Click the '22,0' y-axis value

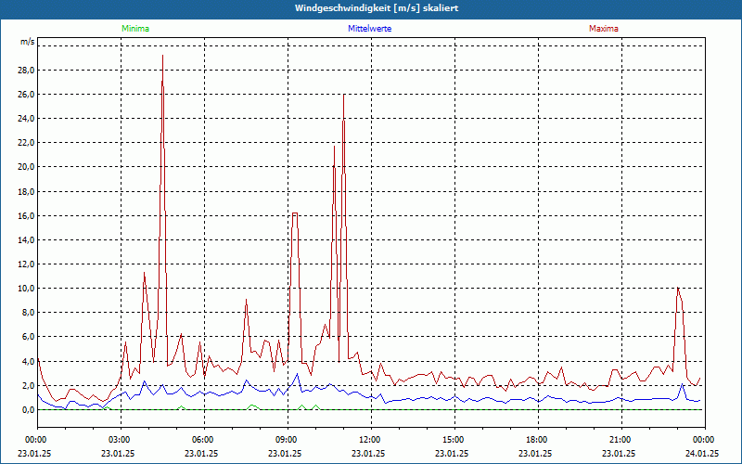25,143
